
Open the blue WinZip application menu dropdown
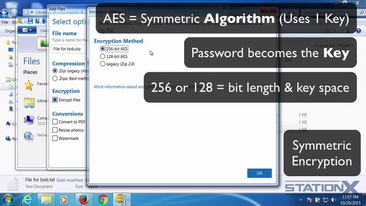(x=27, y=30)
